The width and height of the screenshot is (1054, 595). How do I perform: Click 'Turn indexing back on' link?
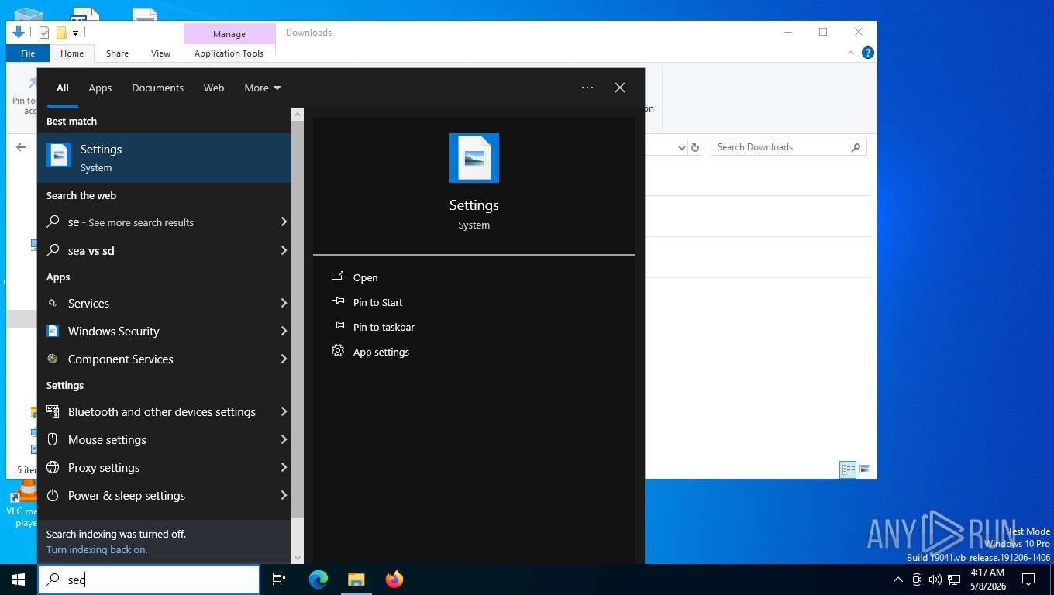point(97,549)
